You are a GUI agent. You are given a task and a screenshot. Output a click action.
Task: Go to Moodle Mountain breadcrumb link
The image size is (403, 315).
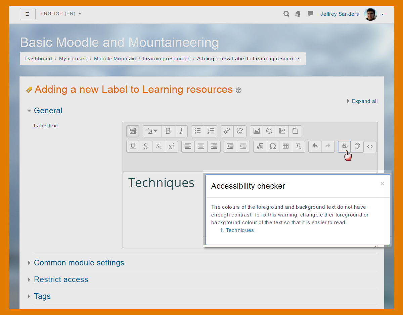coord(115,59)
